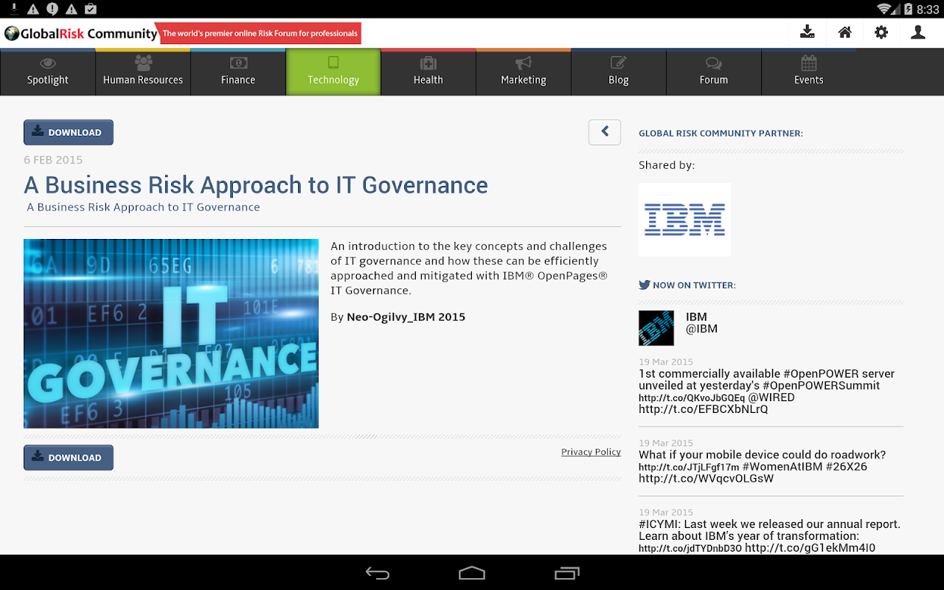The width and height of the screenshot is (944, 590).
Task: Open link http://t.co/QKvoJbGQEq
Action: (692, 398)
